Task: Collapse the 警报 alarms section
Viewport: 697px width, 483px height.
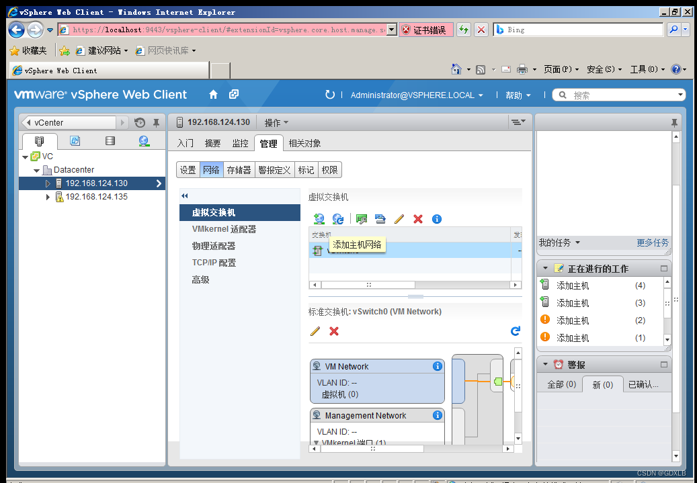Action: click(x=545, y=364)
